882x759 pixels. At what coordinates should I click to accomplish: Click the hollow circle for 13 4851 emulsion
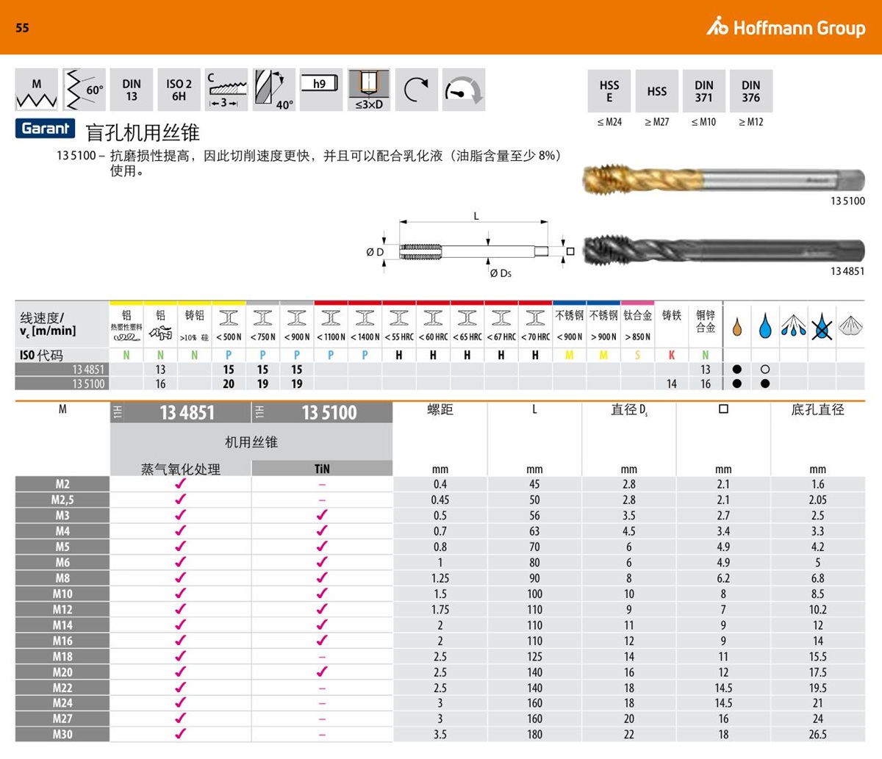tap(765, 370)
